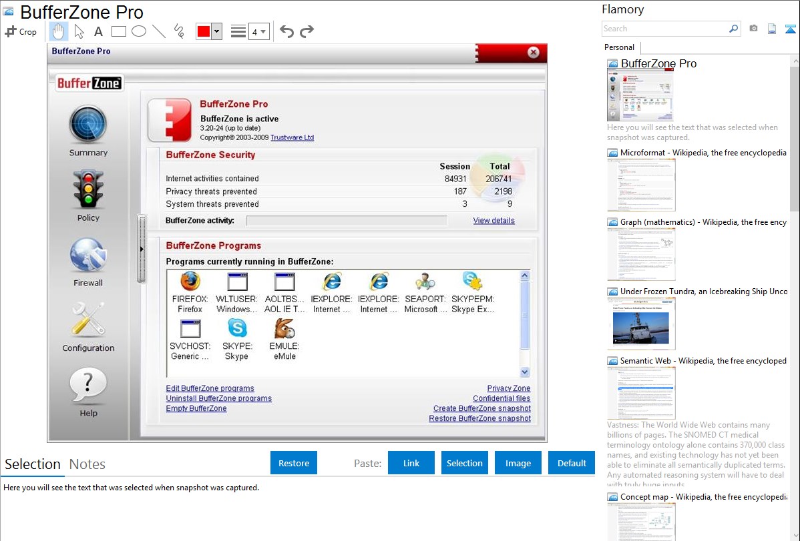800x541 pixels.
Task: Open the Privacy Zone link
Action: pyautogui.click(x=509, y=388)
